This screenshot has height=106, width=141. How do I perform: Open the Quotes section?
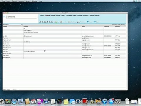coord(53,15)
